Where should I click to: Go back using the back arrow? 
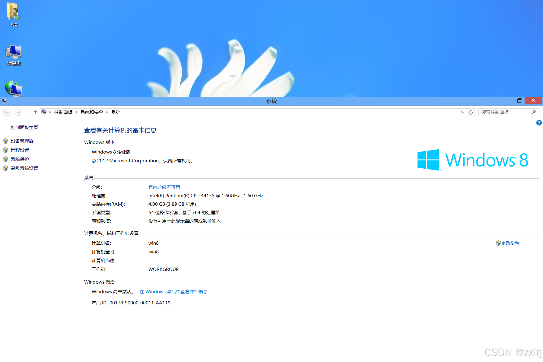7,112
